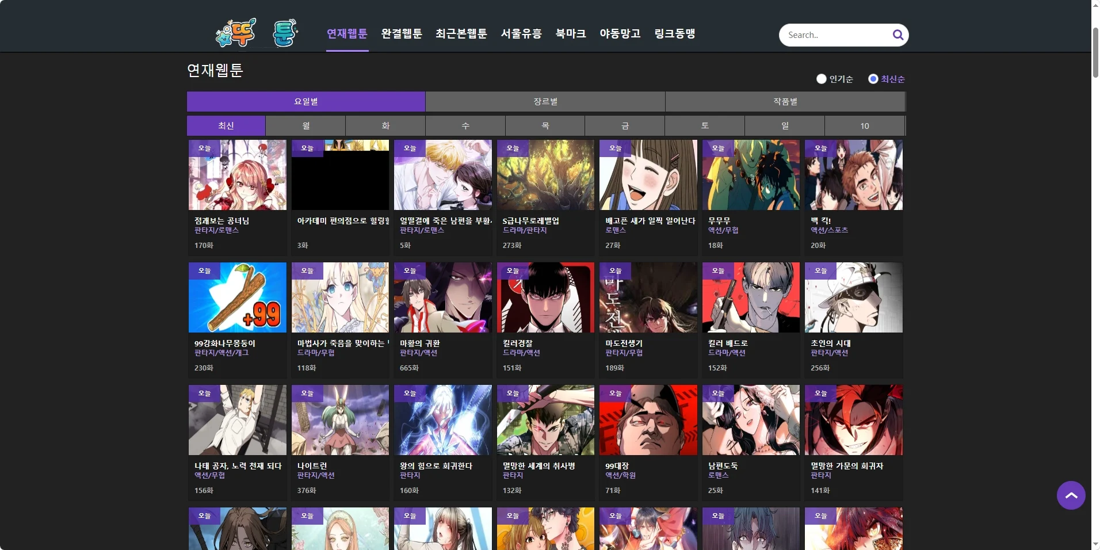
Task: Click the 마도전생기 title link
Action: pyautogui.click(x=624, y=343)
